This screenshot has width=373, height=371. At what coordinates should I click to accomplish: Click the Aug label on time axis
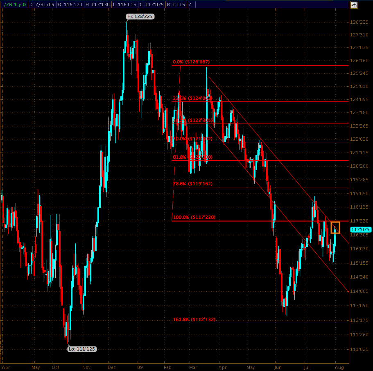[x=339, y=367]
